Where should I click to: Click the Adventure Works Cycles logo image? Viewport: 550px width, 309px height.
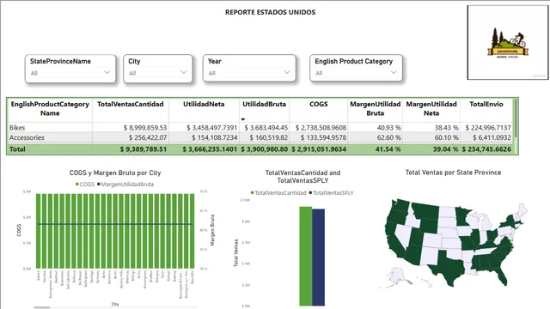coord(508,43)
